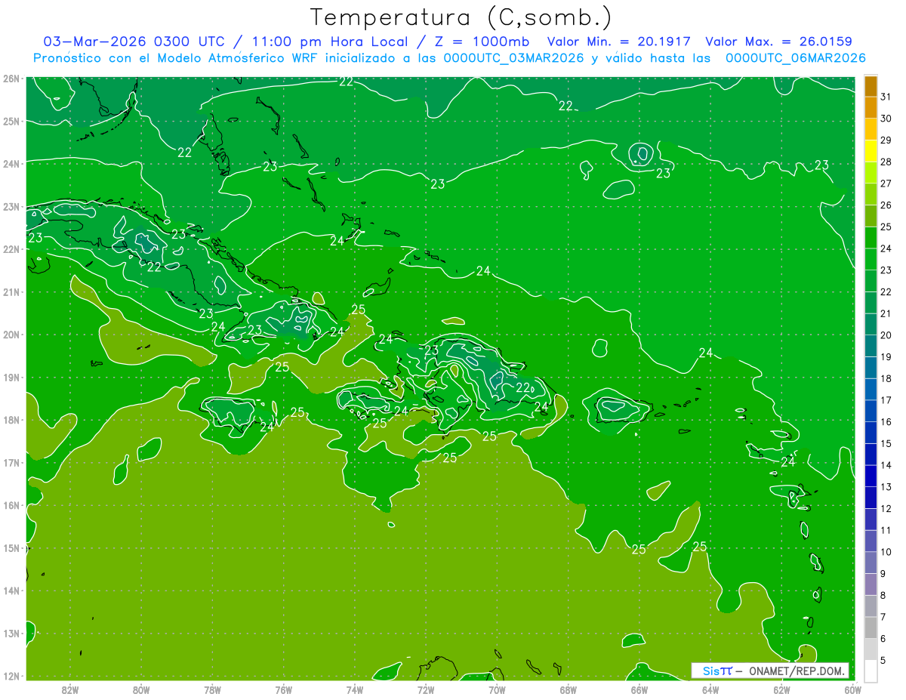Click the "25N" latitude axis label
Viewport: 906px width, 700px height.
(x=11, y=121)
